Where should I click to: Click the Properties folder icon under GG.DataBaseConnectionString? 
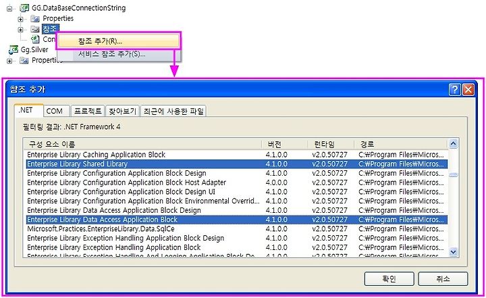(35, 19)
